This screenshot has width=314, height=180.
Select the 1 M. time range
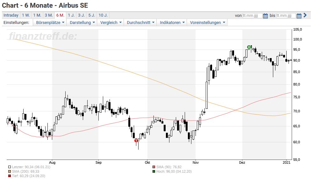click(37, 15)
